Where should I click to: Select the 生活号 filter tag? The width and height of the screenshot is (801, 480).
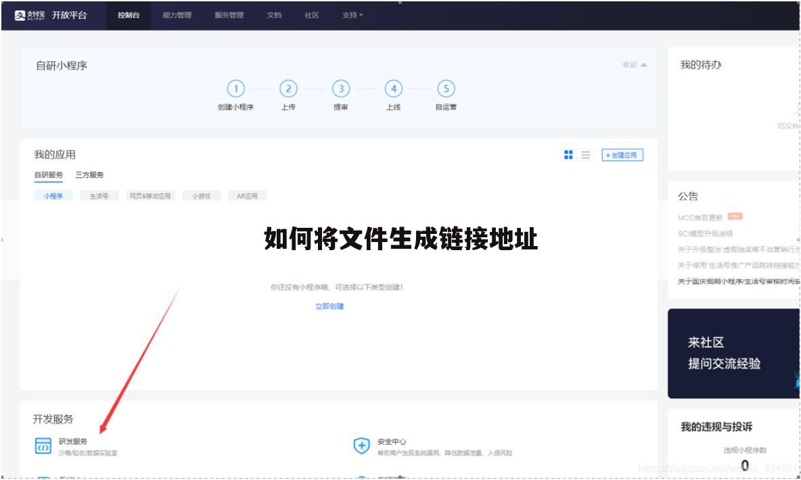point(99,196)
